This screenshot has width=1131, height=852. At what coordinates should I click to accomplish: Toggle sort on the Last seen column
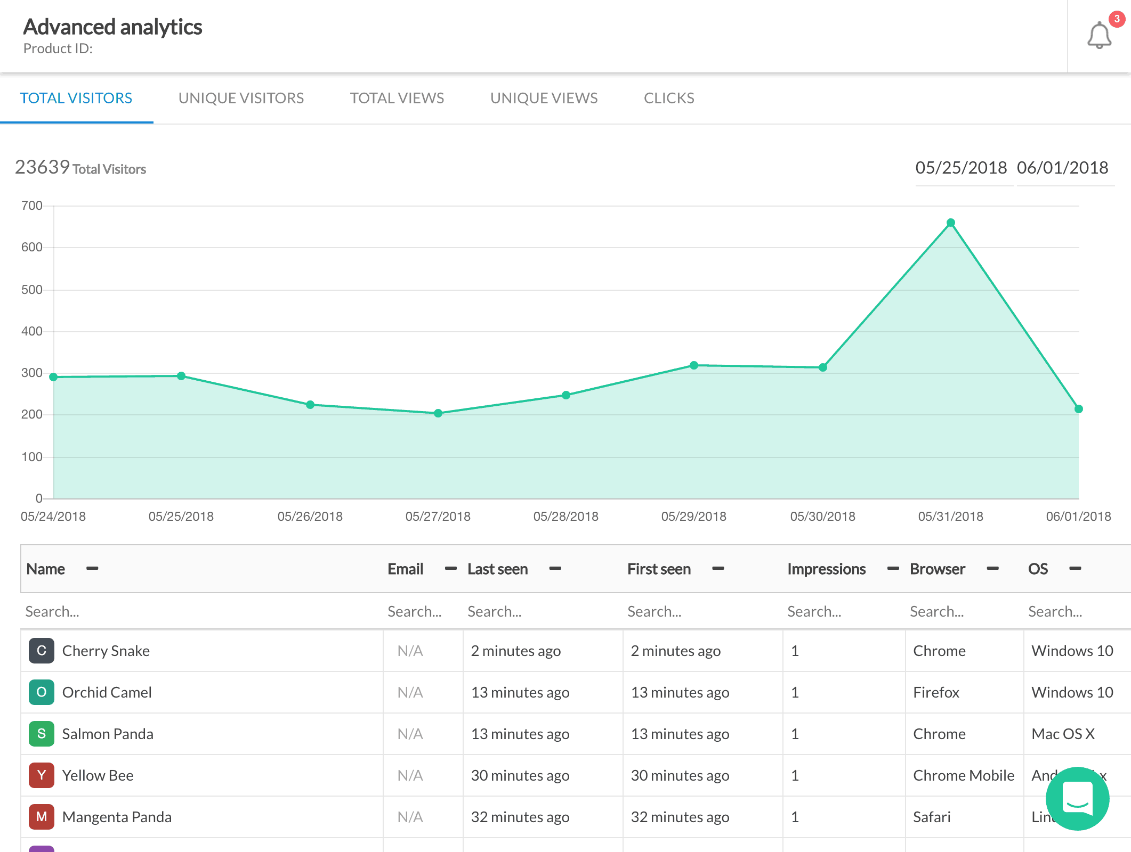(555, 569)
